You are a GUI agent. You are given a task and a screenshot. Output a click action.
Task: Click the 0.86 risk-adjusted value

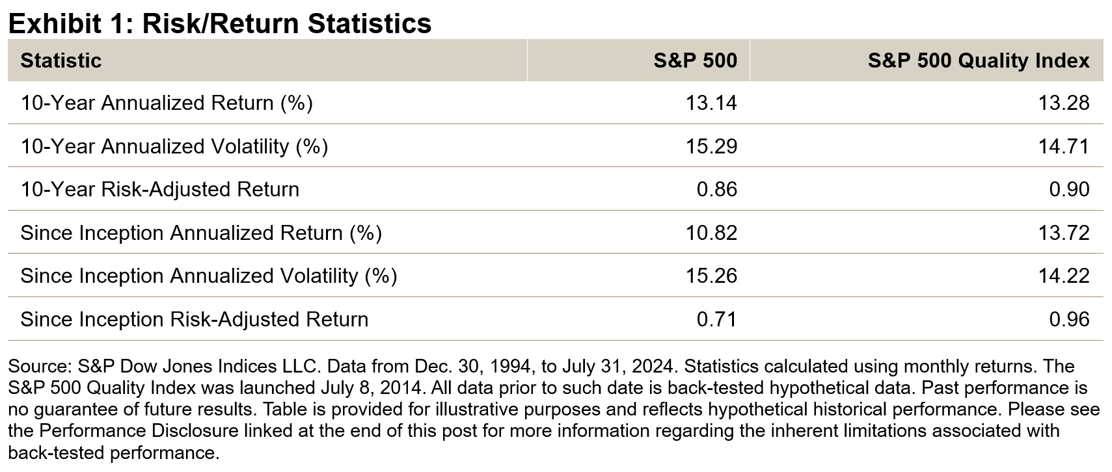[716, 189]
